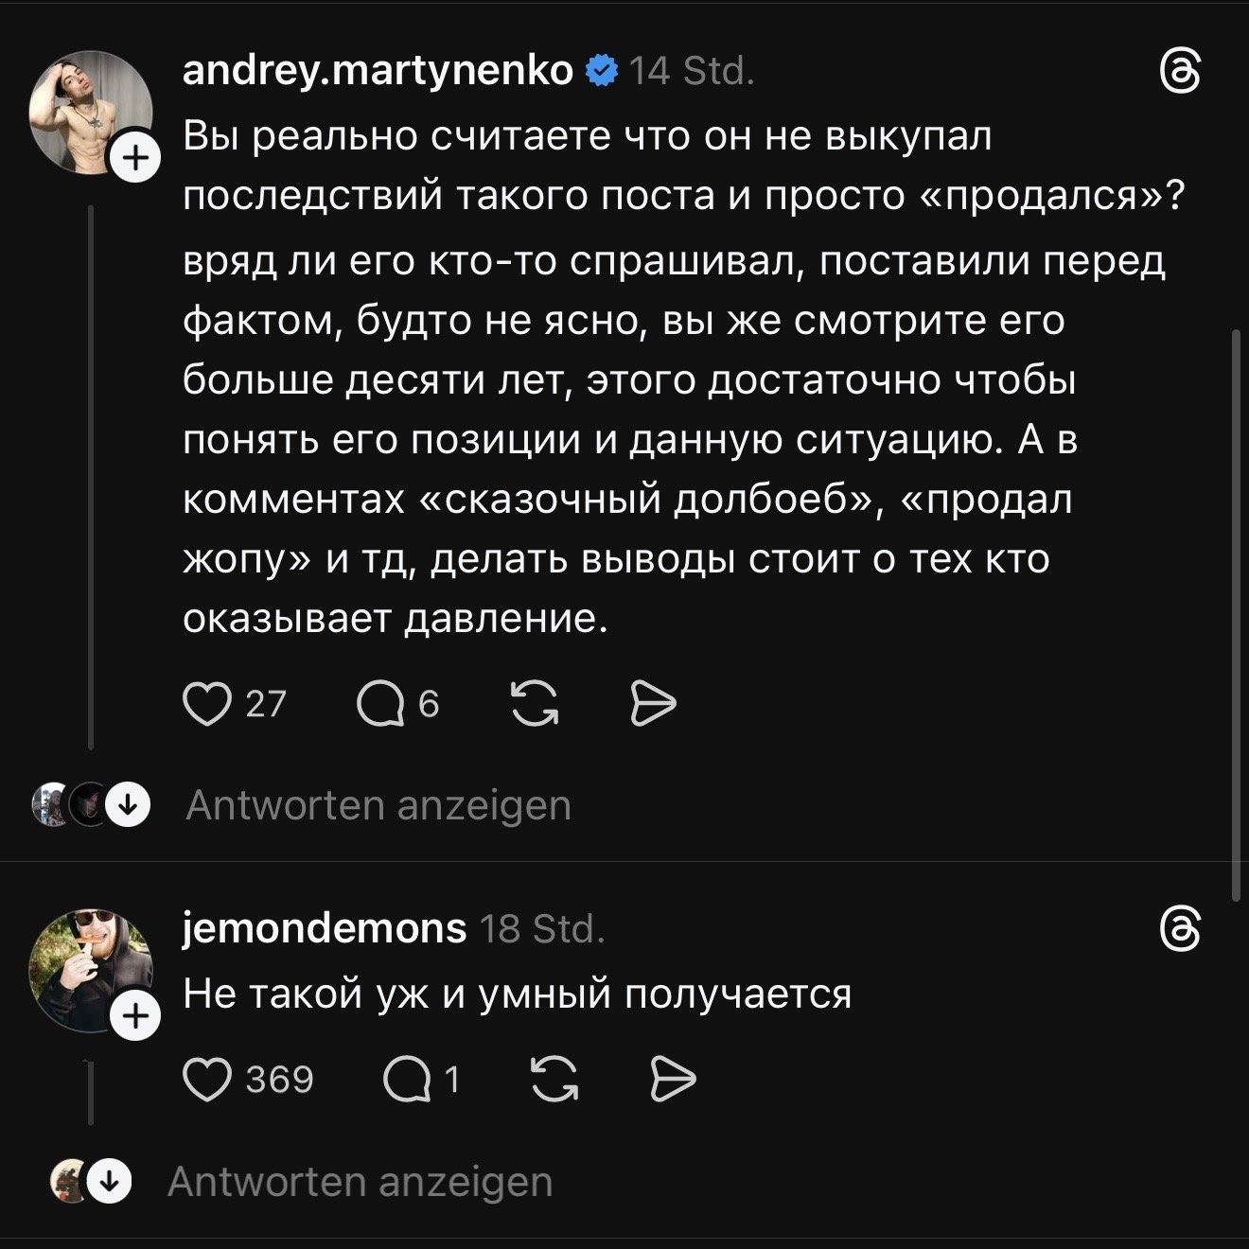Share andrey.martynenko's comment via the send icon
This screenshot has width=1249, height=1249.
pyautogui.click(x=653, y=704)
